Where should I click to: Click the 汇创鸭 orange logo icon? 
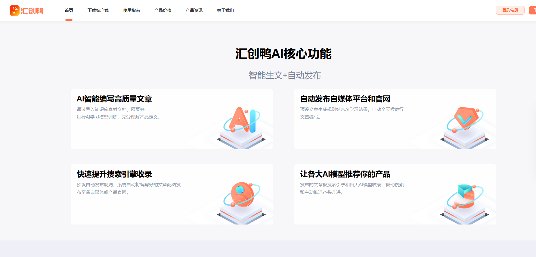[14, 11]
